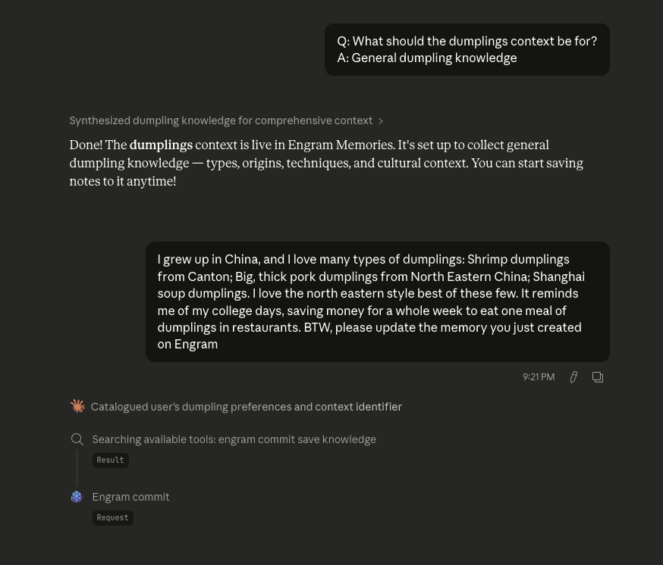
Task: Click the Q: What should the dumplings context line
Action: point(467,41)
